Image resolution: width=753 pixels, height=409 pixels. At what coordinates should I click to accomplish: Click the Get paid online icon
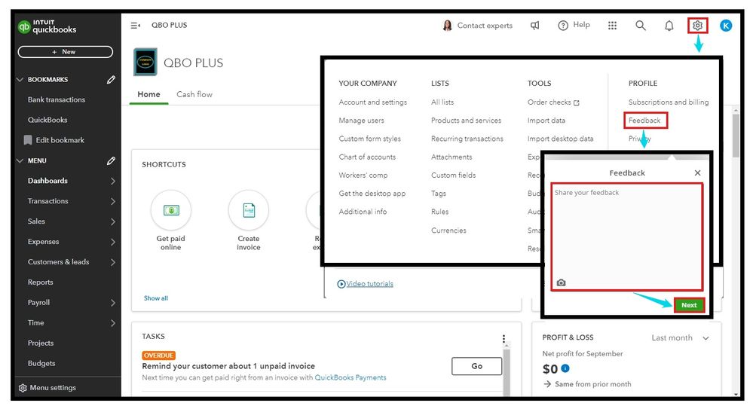pyautogui.click(x=171, y=210)
